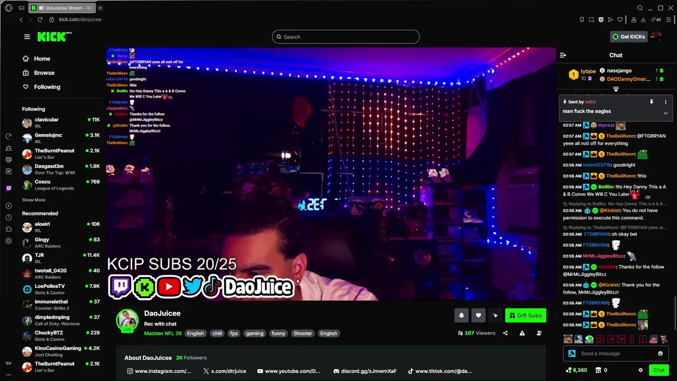Open aloeirl's recommended channel
The width and height of the screenshot is (677, 381).
pyautogui.click(x=61, y=227)
